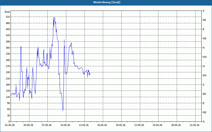
Task: Pick the y-axis value "360"
Action: click(8, 48)
